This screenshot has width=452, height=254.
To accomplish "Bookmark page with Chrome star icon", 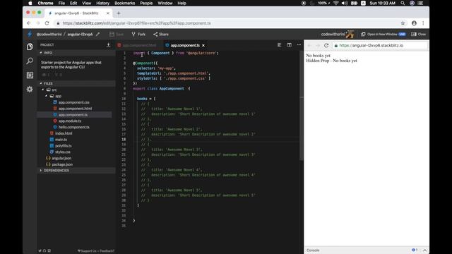I will click(x=403, y=23).
